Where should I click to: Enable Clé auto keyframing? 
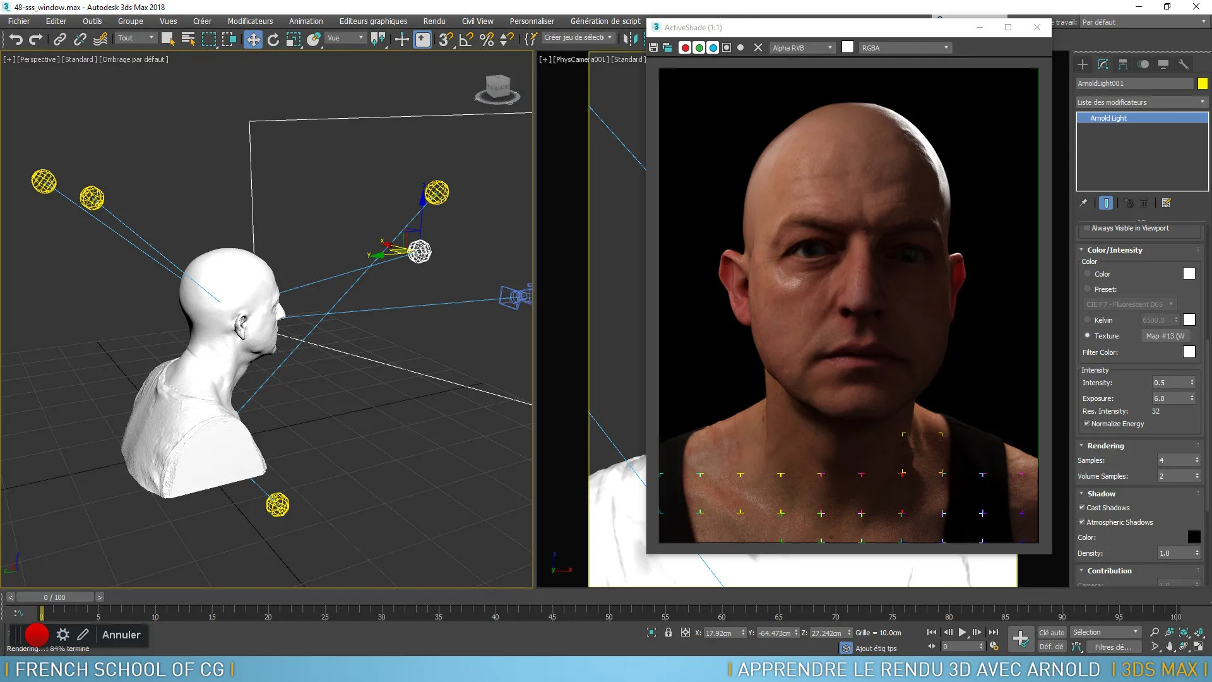pyautogui.click(x=1052, y=632)
